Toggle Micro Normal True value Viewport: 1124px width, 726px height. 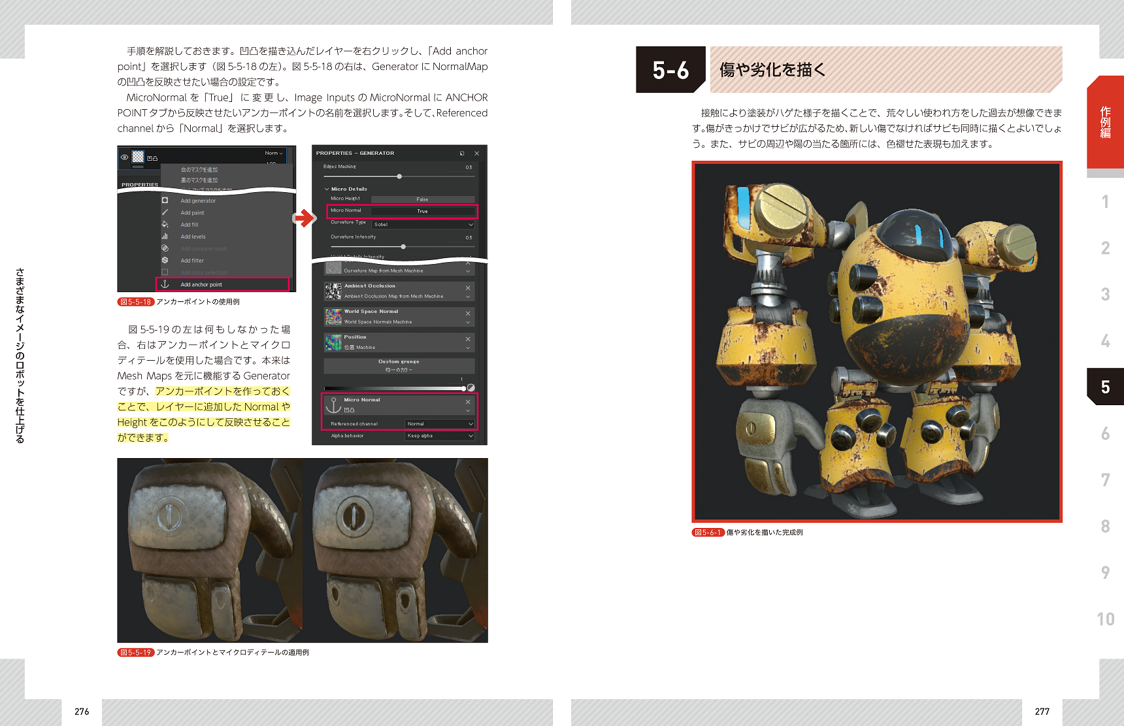(x=422, y=211)
